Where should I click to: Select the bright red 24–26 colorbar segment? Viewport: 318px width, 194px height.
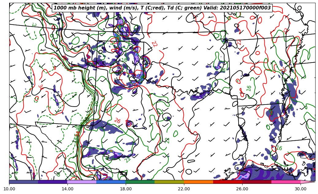pos(228,182)
